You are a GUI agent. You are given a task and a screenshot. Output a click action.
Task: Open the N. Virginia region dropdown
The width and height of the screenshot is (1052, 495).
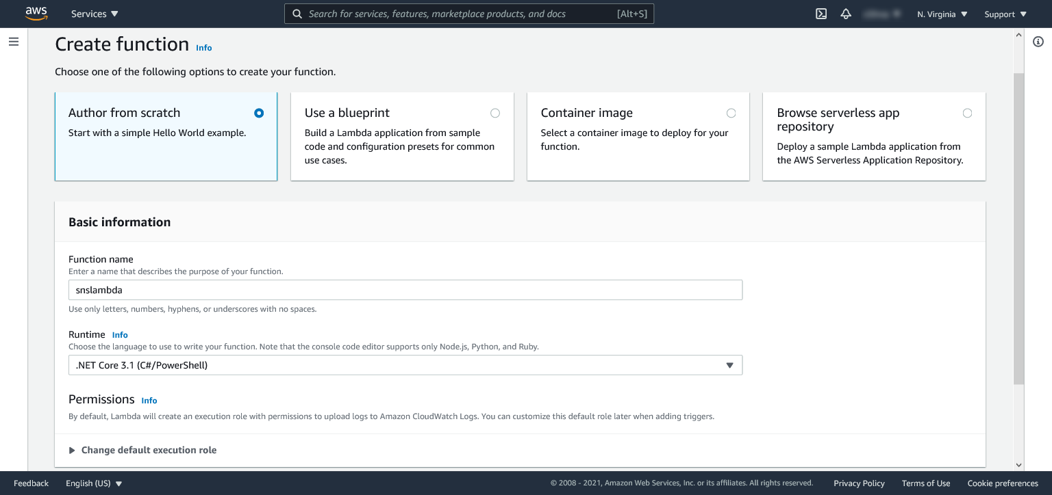pyautogui.click(x=942, y=14)
